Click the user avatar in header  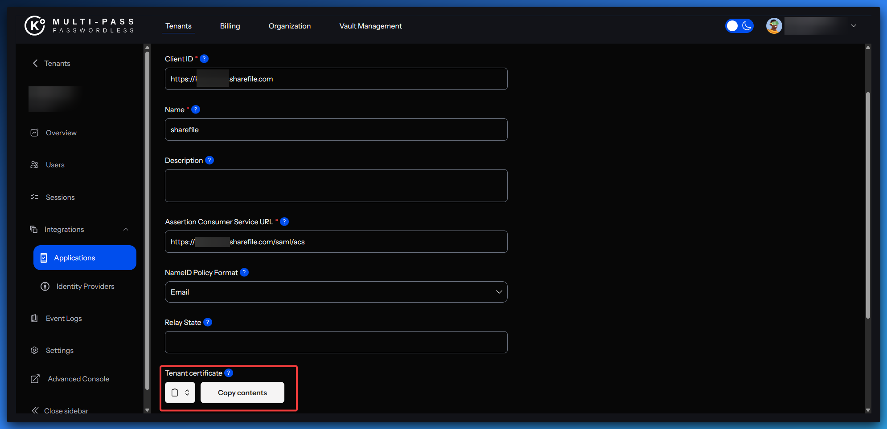(x=774, y=26)
